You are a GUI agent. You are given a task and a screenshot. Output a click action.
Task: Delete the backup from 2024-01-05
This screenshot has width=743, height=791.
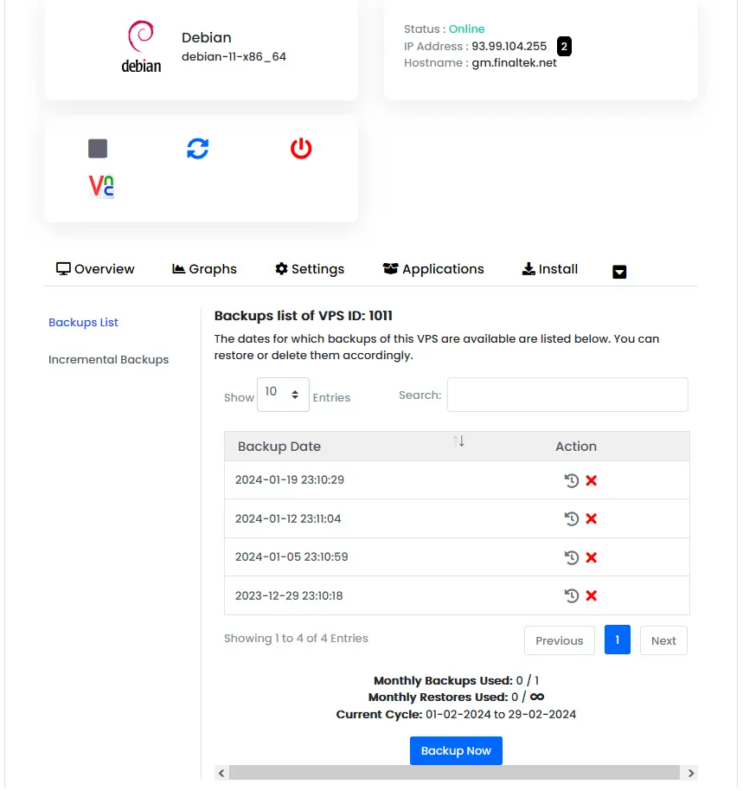(x=590, y=556)
